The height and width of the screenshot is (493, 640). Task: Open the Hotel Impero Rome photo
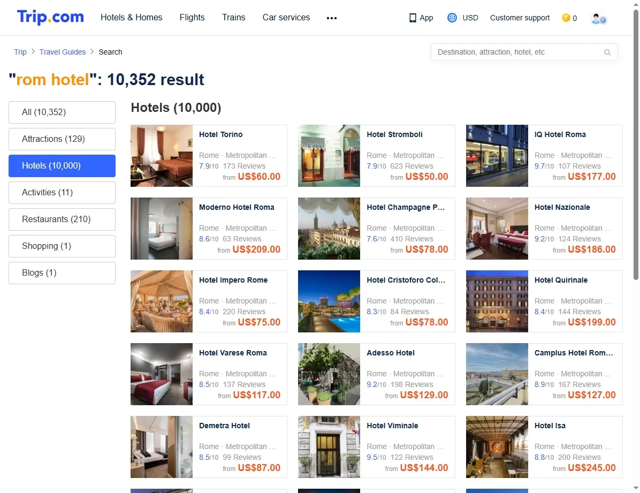click(x=162, y=301)
